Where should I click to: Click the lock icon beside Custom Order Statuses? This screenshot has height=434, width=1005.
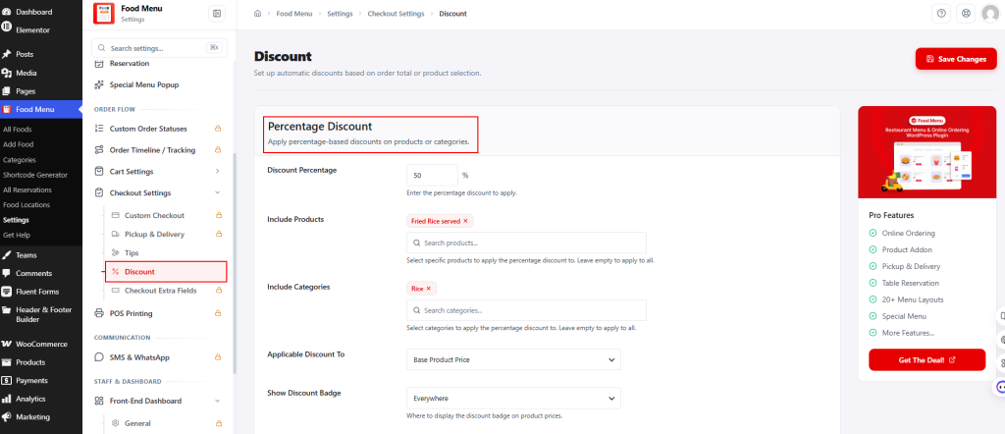[217, 129]
